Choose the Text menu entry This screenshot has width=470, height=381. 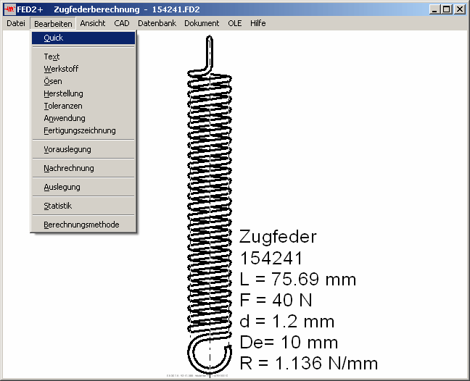tap(51, 56)
